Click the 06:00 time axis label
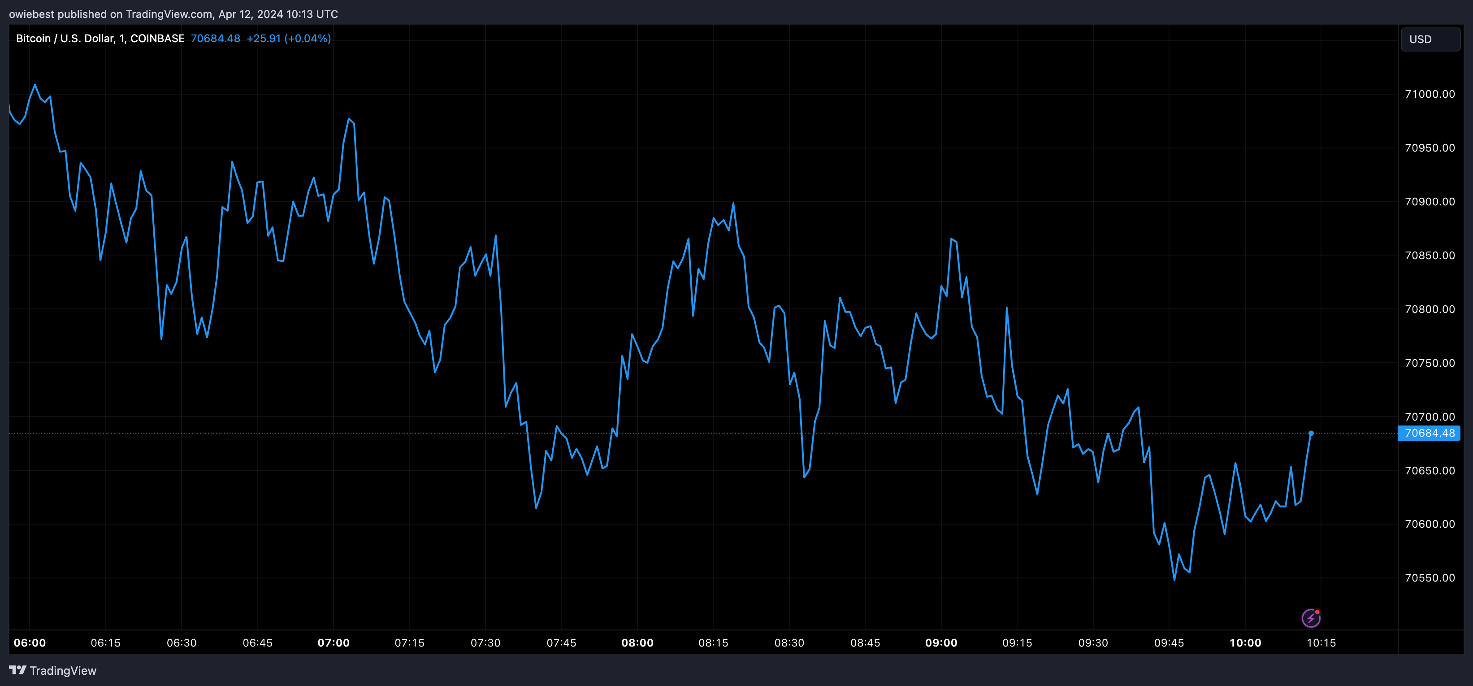 (x=30, y=643)
